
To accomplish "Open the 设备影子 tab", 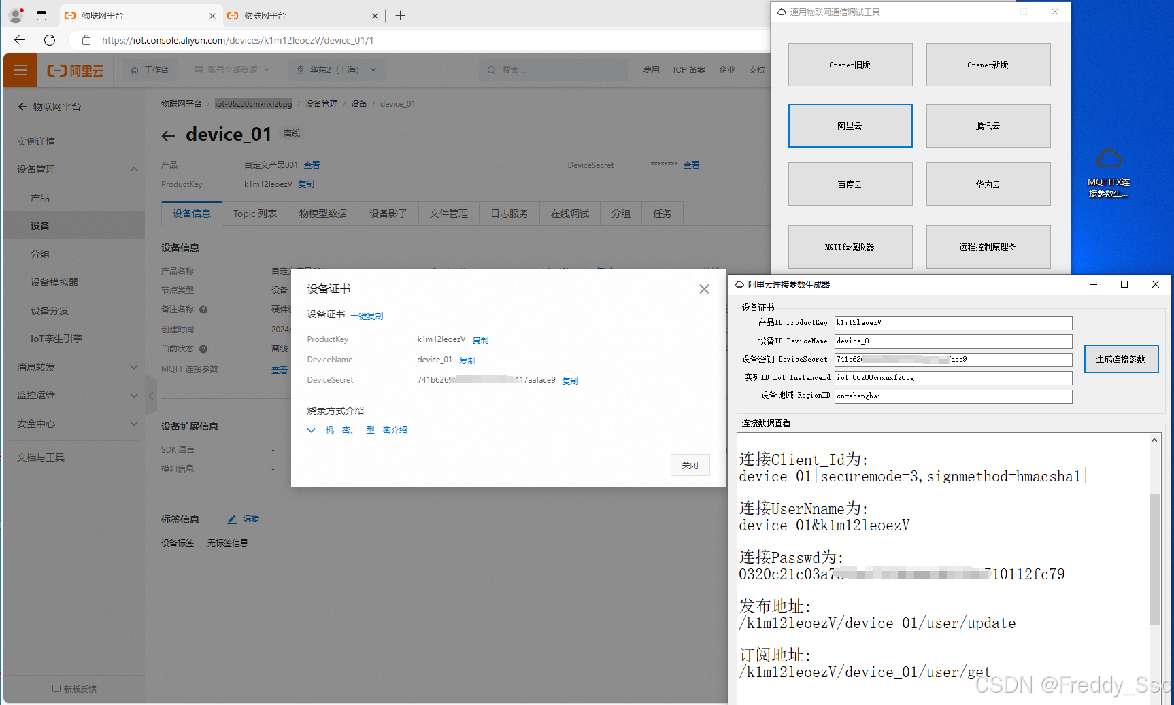I will tap(388, 213).
